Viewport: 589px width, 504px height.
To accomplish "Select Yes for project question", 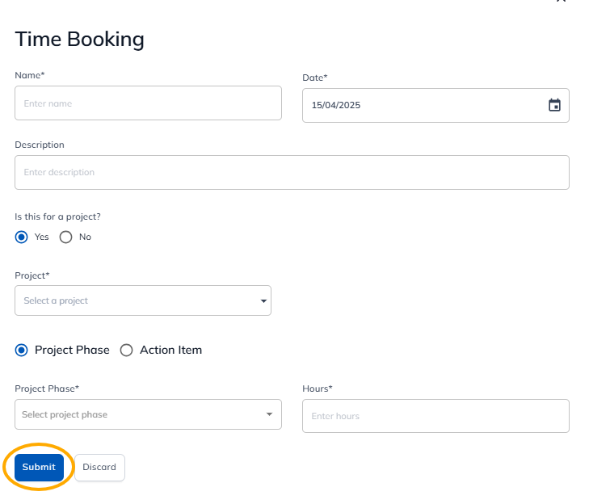I will coord(22,237).
